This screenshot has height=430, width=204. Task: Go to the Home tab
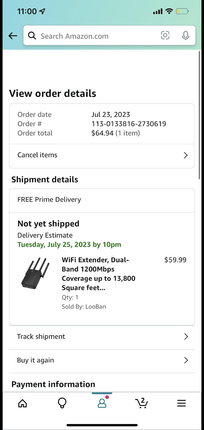click(x=22, y=403)
